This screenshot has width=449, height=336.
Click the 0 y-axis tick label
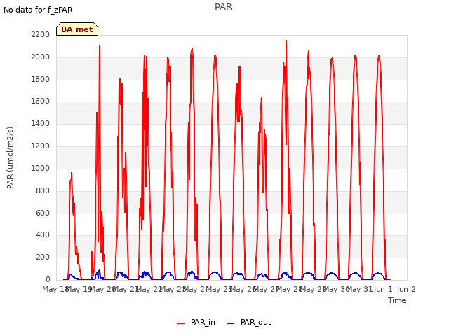(x=48, y=280)
